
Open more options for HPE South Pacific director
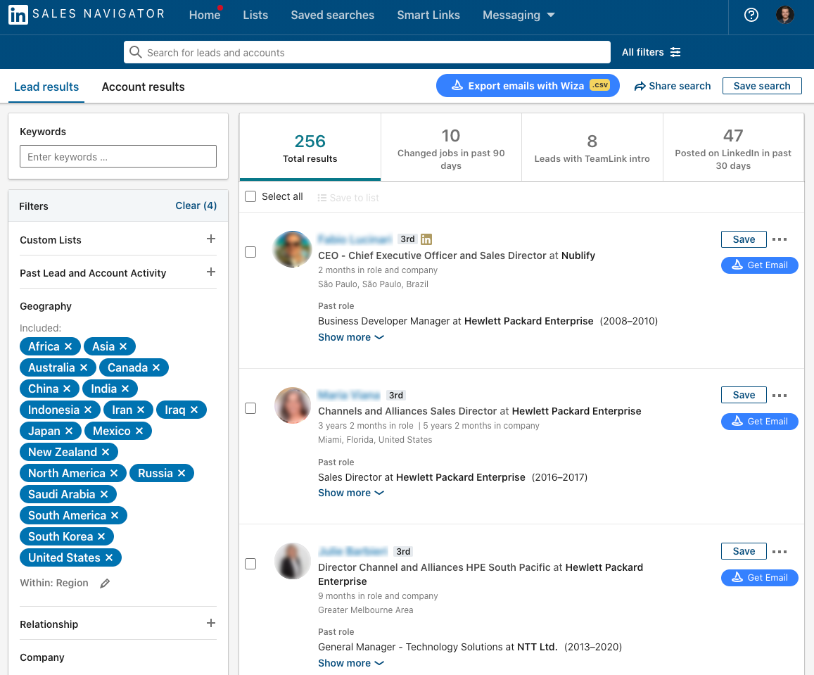click(780, 551)
